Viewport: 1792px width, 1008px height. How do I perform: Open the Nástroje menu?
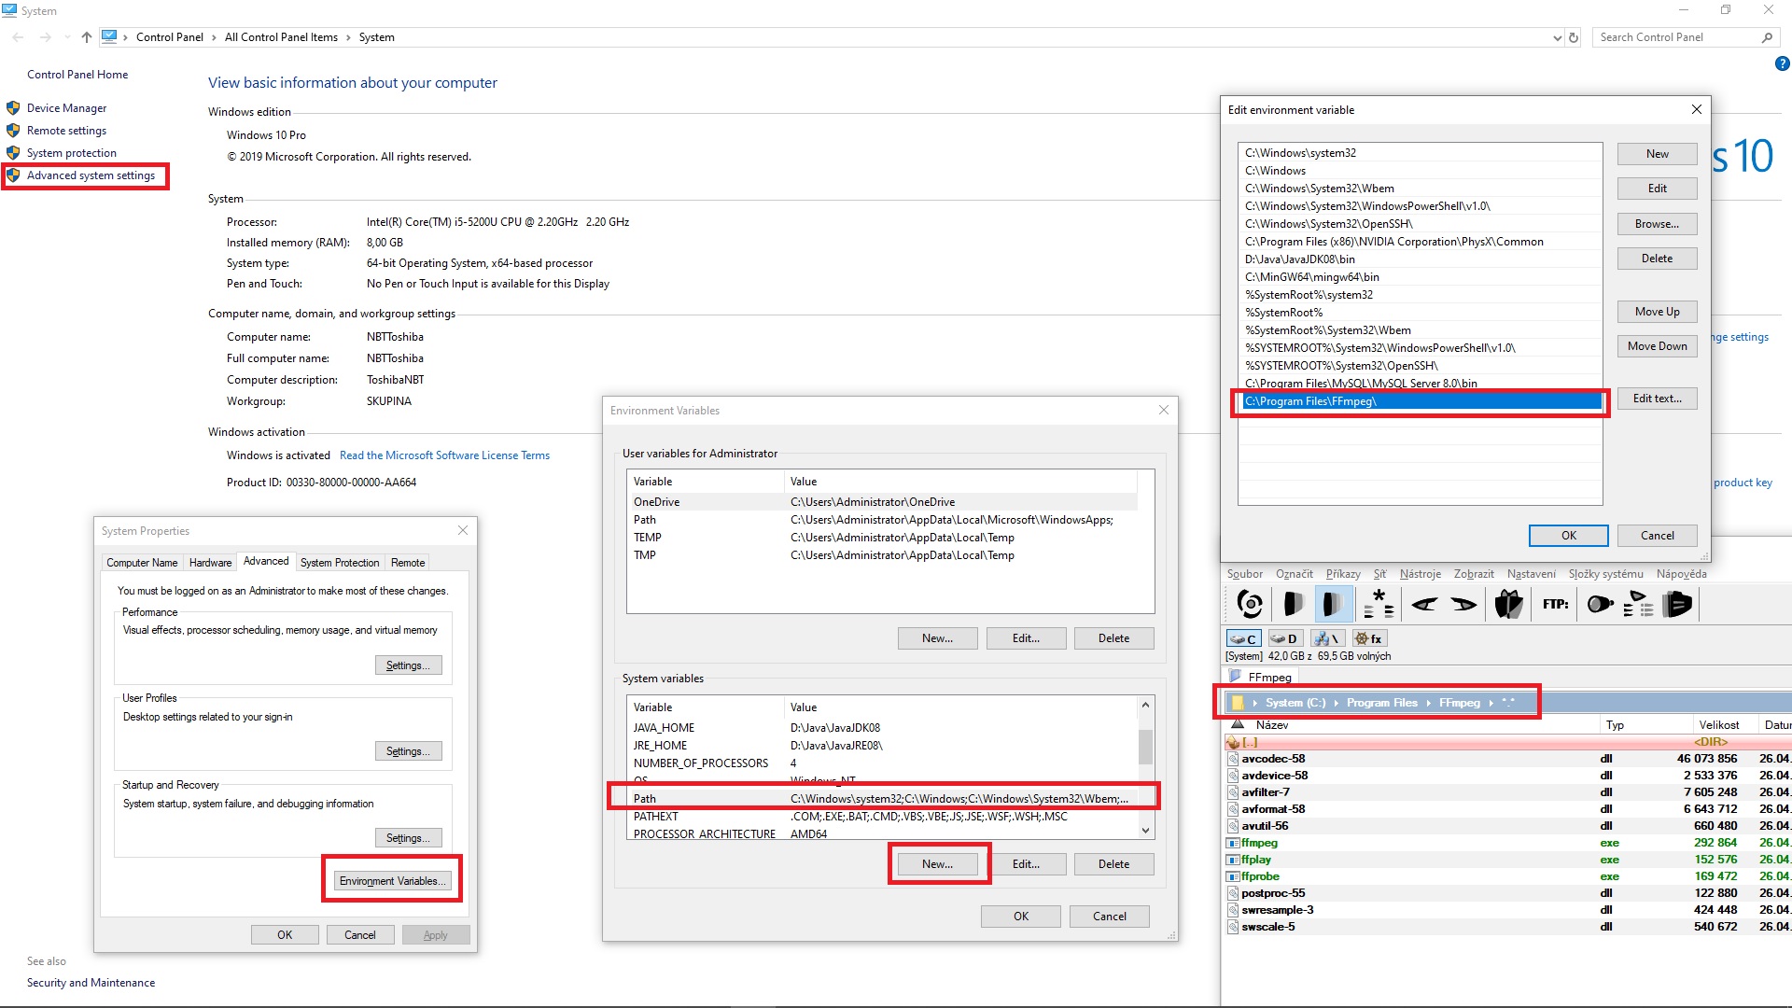click(x=1420, y=574)
